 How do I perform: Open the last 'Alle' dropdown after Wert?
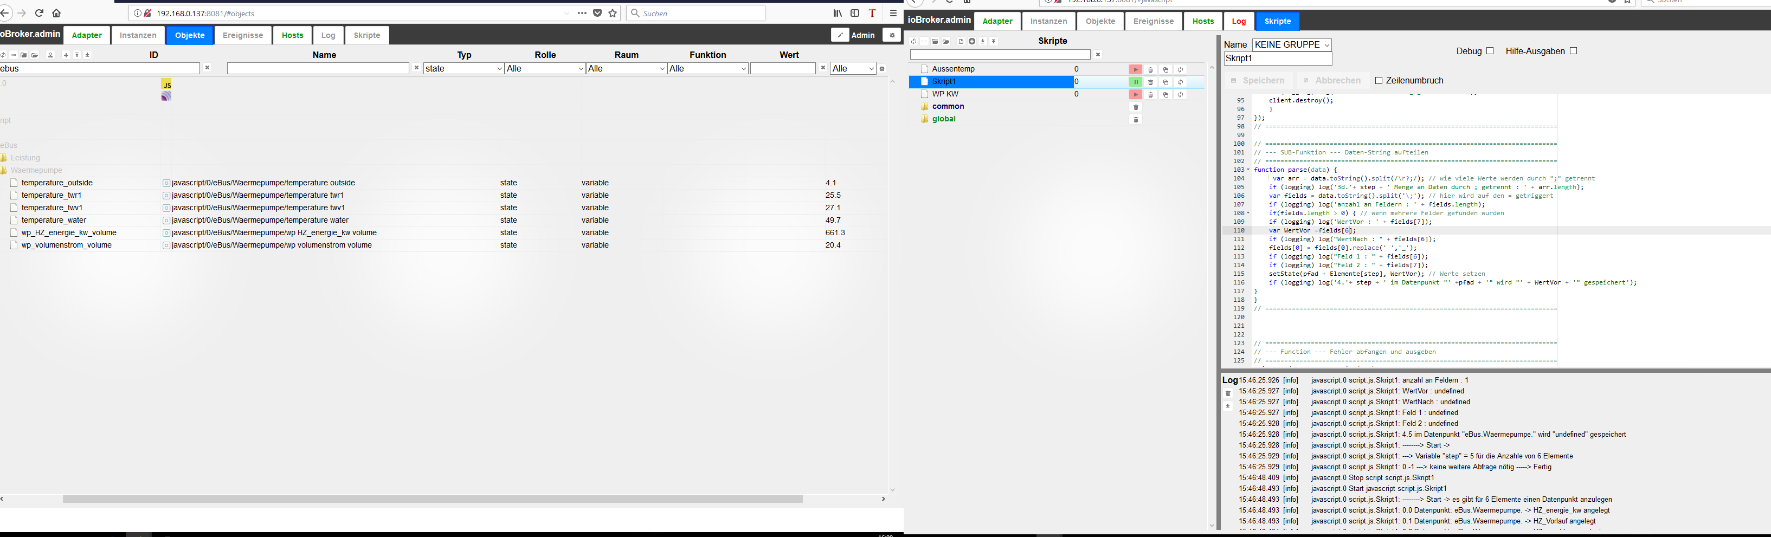853,68
